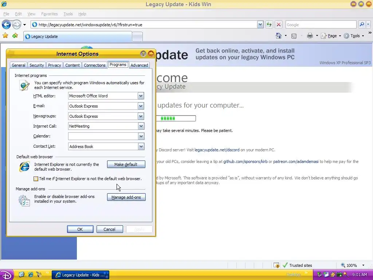
Task: Open the Newsgroups program dropdown
Action: point(141,116)
